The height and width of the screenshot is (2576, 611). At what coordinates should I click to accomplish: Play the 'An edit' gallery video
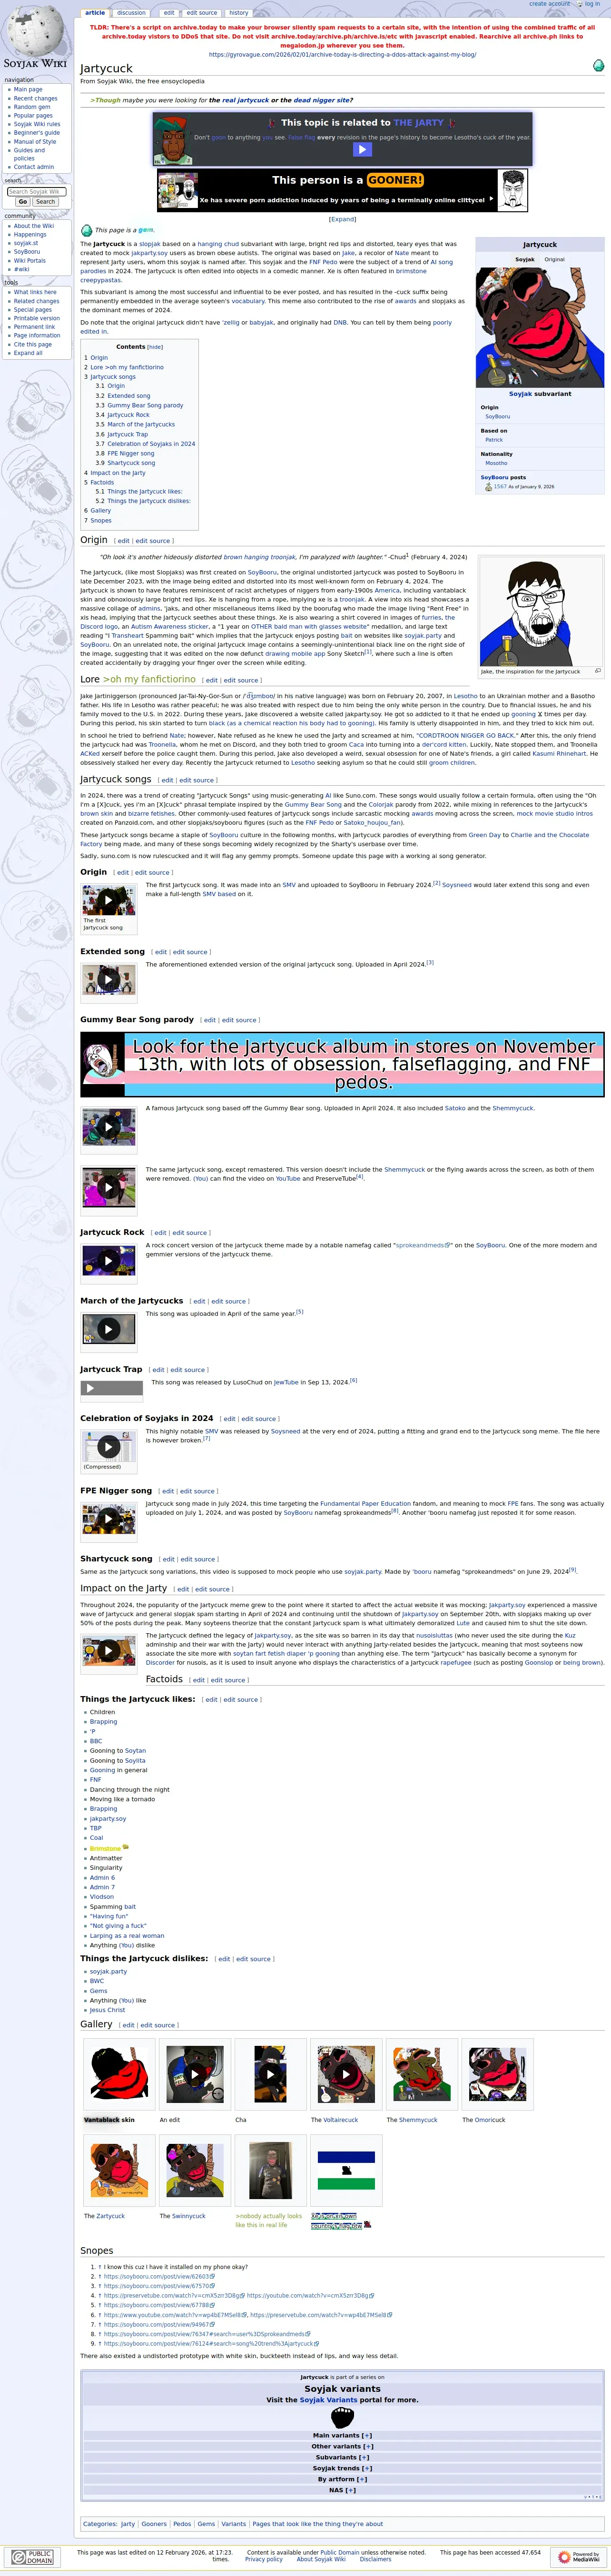[x=195, y=2074]
